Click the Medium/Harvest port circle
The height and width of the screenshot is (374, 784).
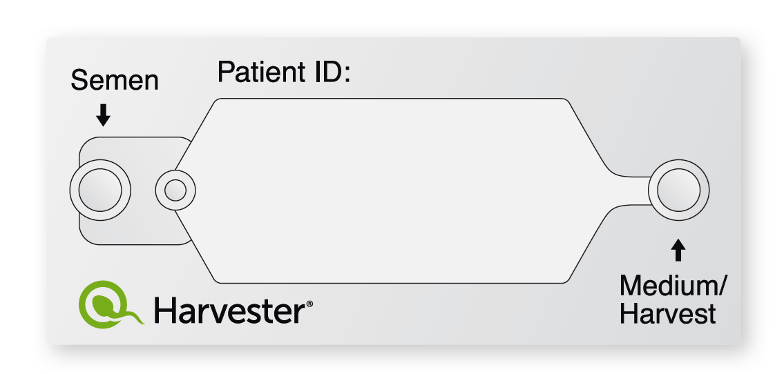[x=678, y=190]
